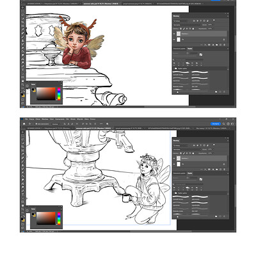Select the Move tool in the lower window toolbar

coord(23,132)
